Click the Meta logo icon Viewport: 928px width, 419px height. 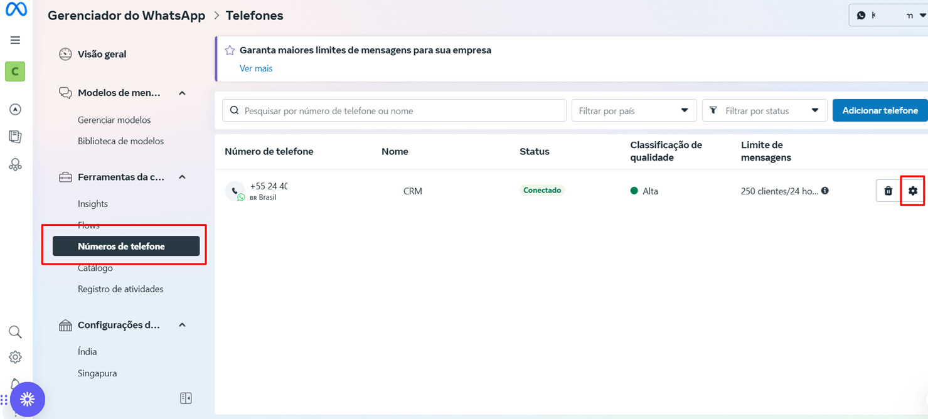[16, 10]
